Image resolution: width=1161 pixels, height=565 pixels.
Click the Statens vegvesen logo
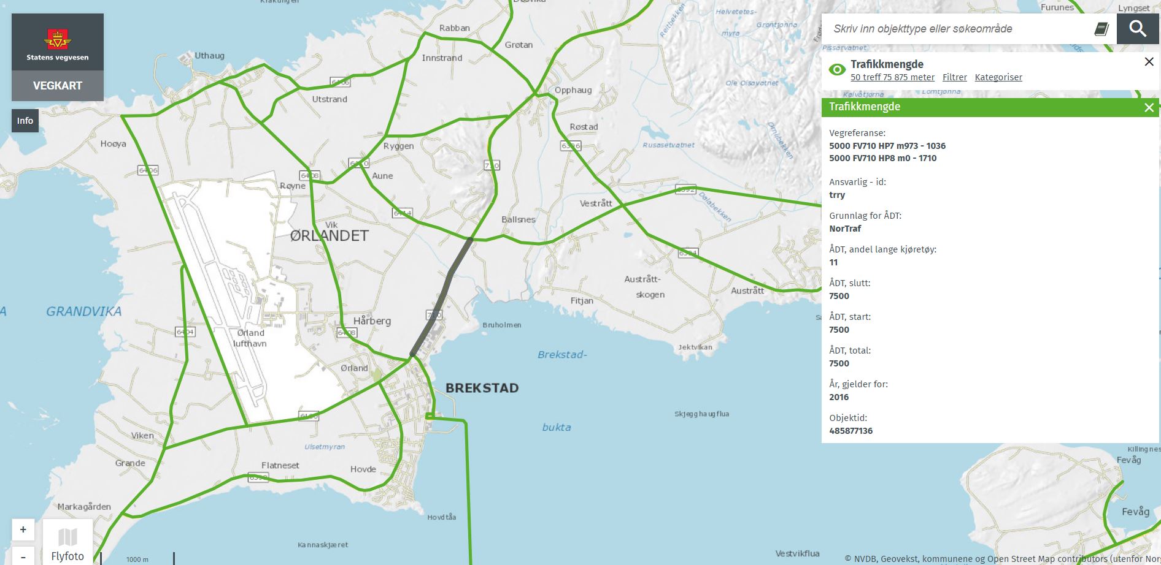click(58, 42)
